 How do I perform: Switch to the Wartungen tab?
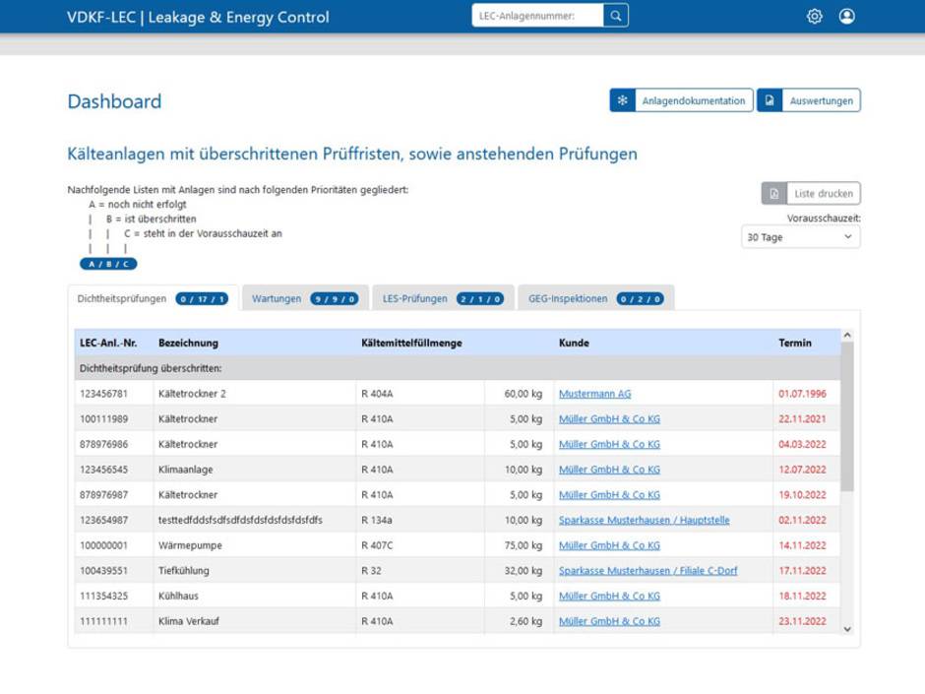(x=304, y=298)
